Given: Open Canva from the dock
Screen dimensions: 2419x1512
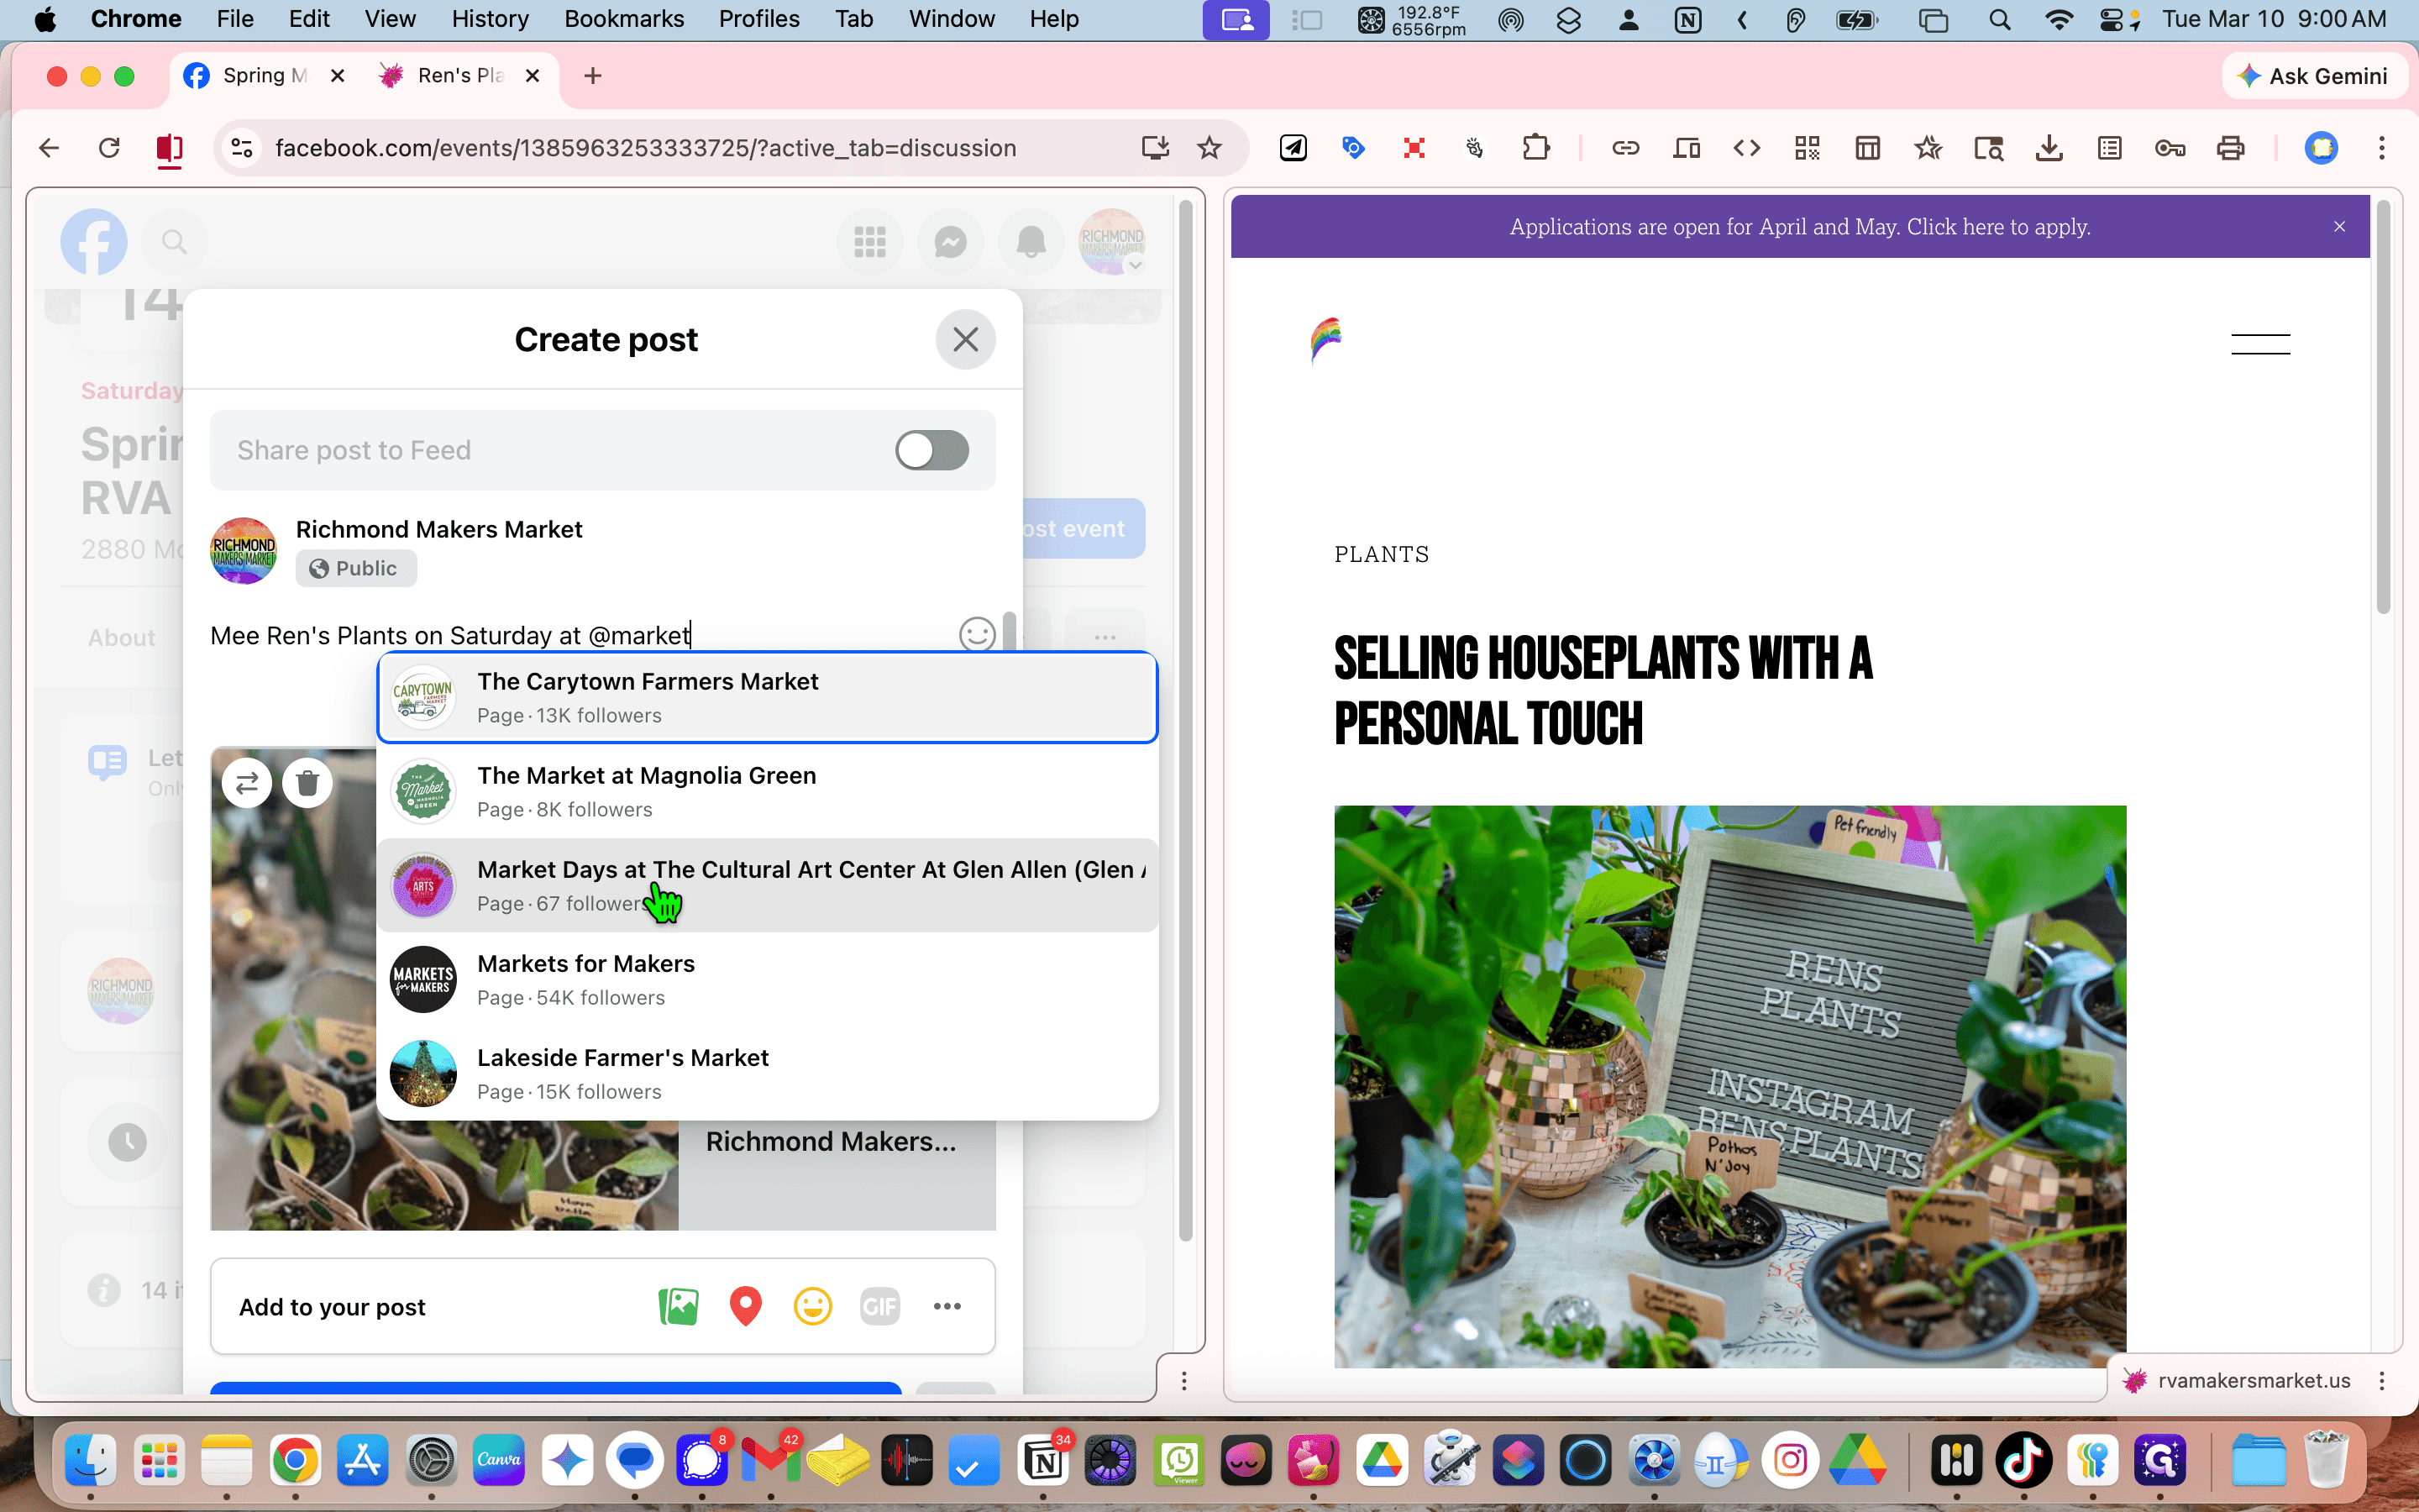Looking at the screenshot, I should pyautogui.click(x=499, y=1460).
